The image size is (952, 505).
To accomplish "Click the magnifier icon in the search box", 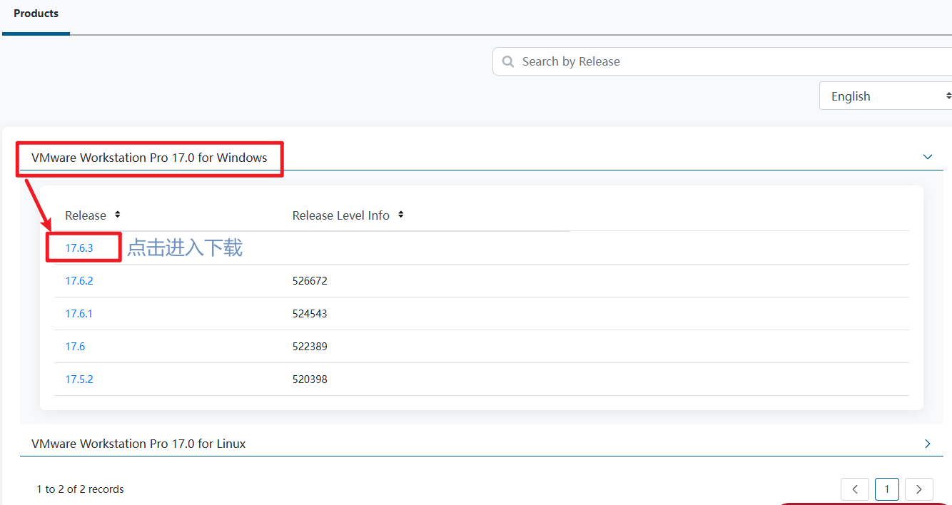I will (x=508, y=61).
